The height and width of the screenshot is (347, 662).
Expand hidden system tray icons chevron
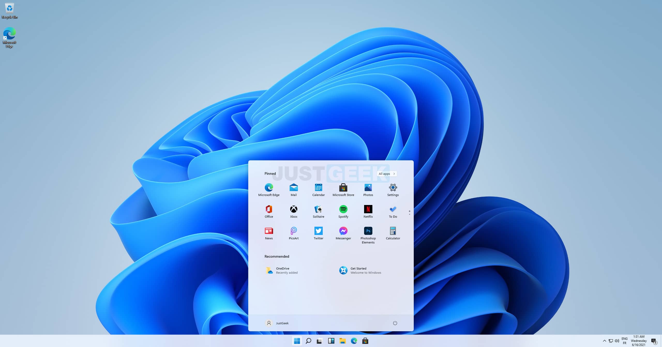click(x=604, y=341)
